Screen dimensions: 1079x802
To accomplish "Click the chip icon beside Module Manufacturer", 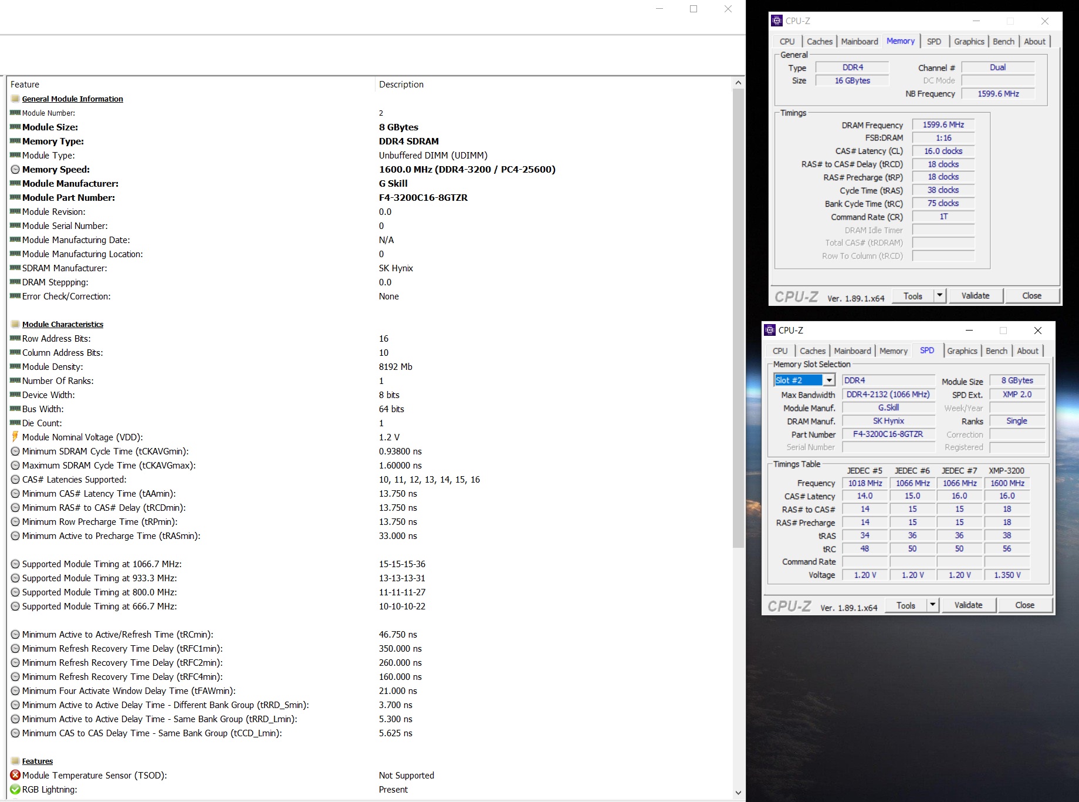I will (15, 183).
